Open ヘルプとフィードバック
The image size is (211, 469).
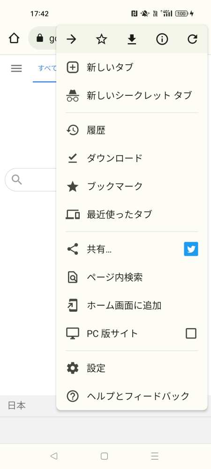click(132, 396)
